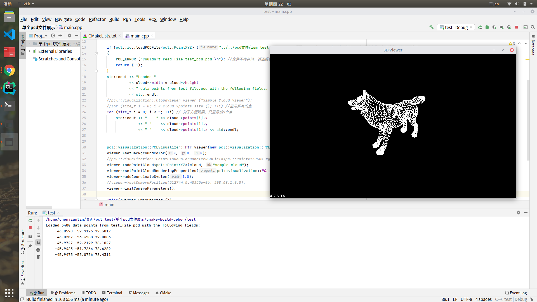Rerun test in Run panel

pyautogui.click(x=30, y=221)
